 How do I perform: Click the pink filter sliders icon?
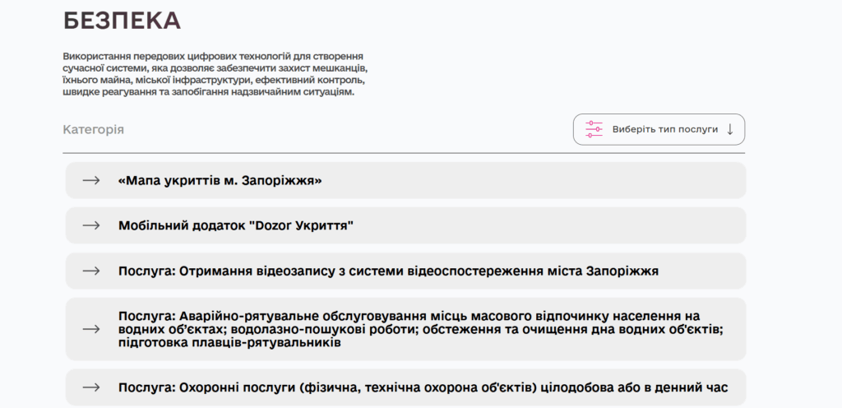[594, 129]
